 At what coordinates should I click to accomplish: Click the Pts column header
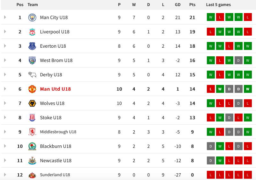pyautogui.click(x=192, y=5)
